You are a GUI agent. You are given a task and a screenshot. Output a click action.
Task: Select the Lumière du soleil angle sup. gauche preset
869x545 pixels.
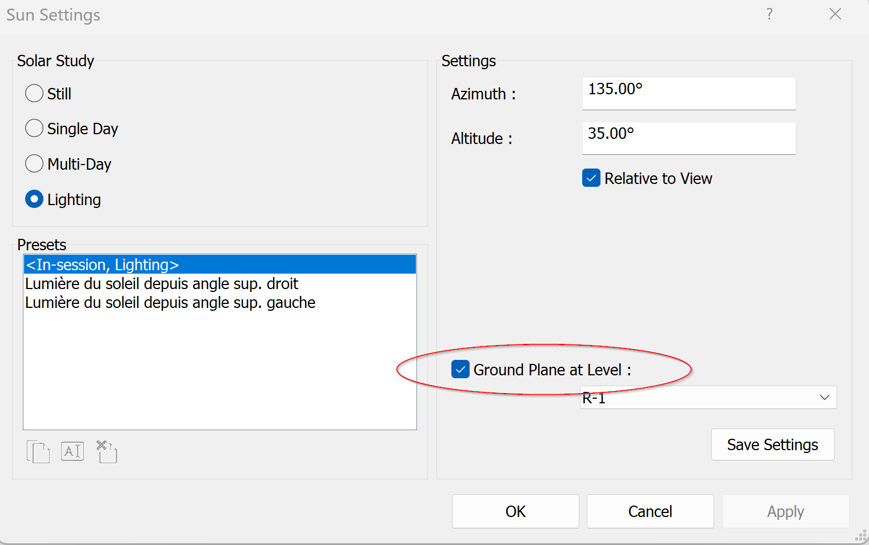coord(219,302)
